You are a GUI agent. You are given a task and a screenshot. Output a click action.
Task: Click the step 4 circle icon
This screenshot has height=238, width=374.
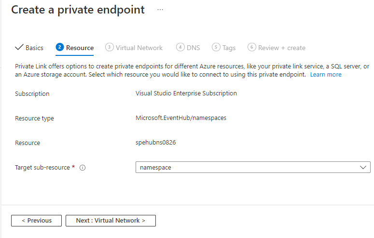click(180, 47)
